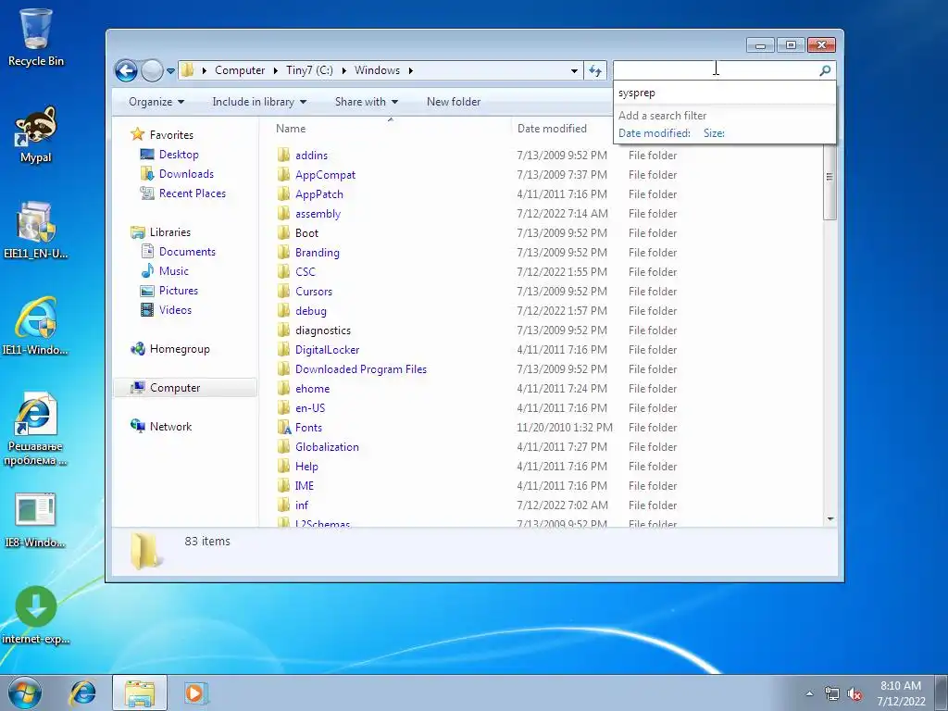
Task: Select the diagnostics folder
Action: pos(323,331)
